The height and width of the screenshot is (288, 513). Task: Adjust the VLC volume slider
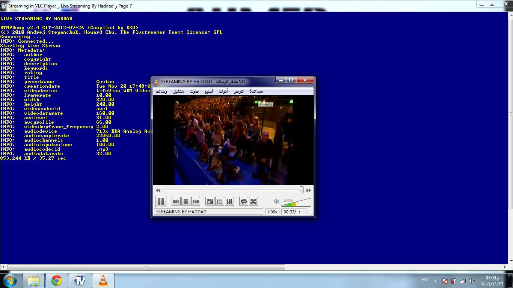click(x=297, y=203)
